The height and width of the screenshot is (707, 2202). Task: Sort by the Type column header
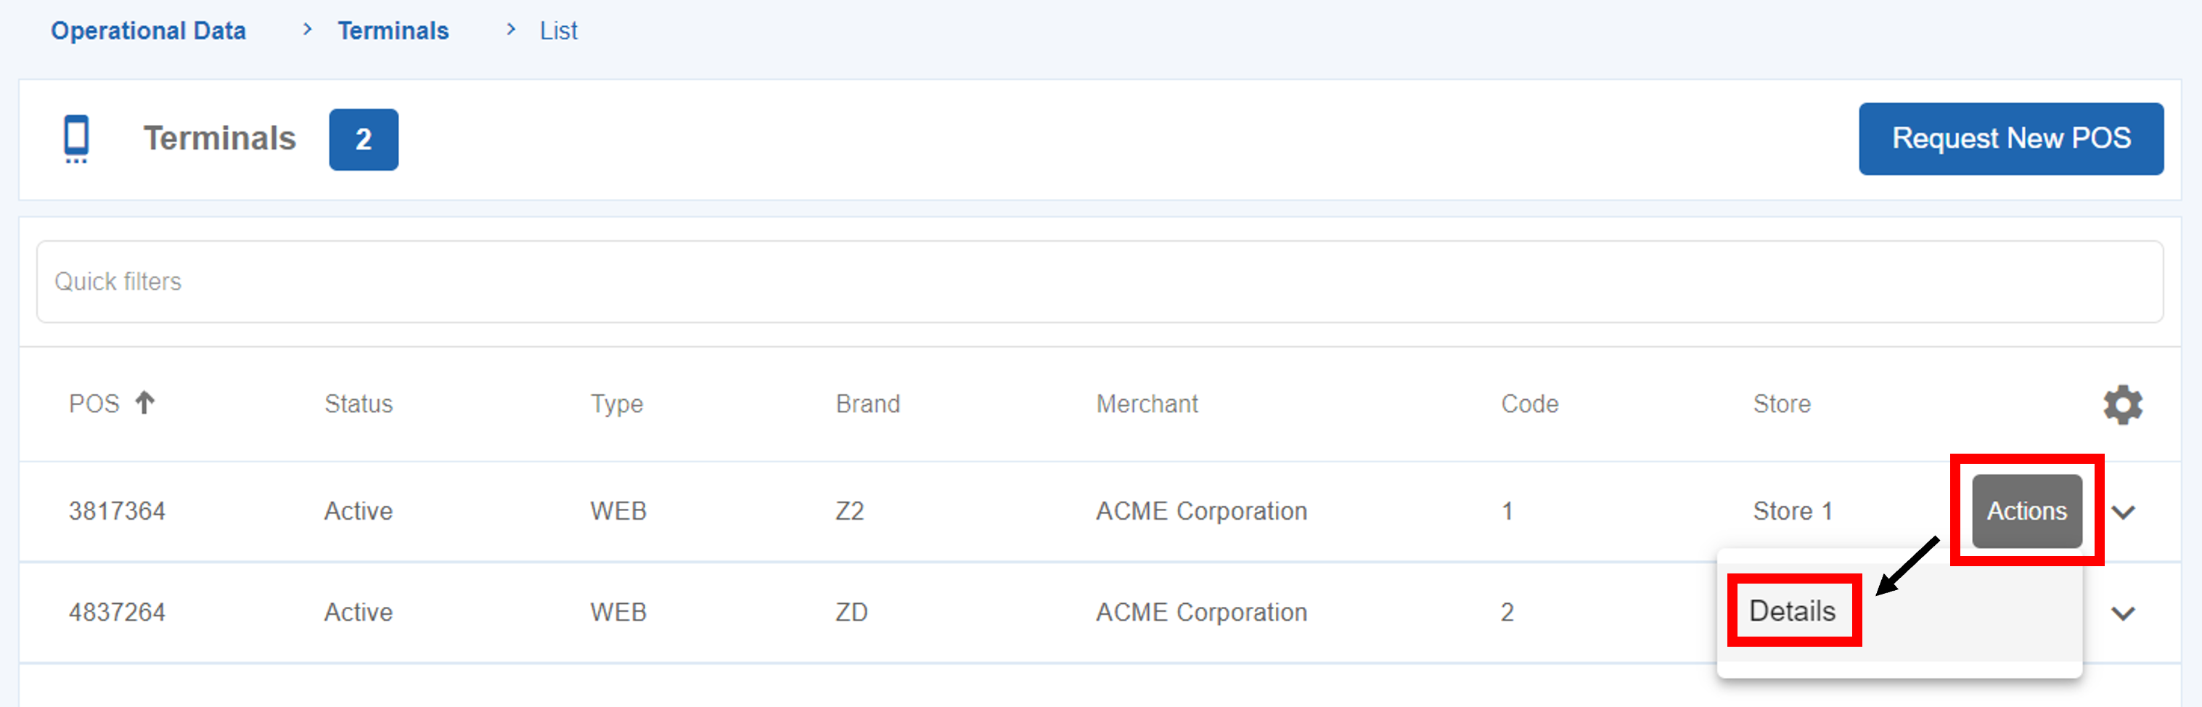[x=616, y=404]
